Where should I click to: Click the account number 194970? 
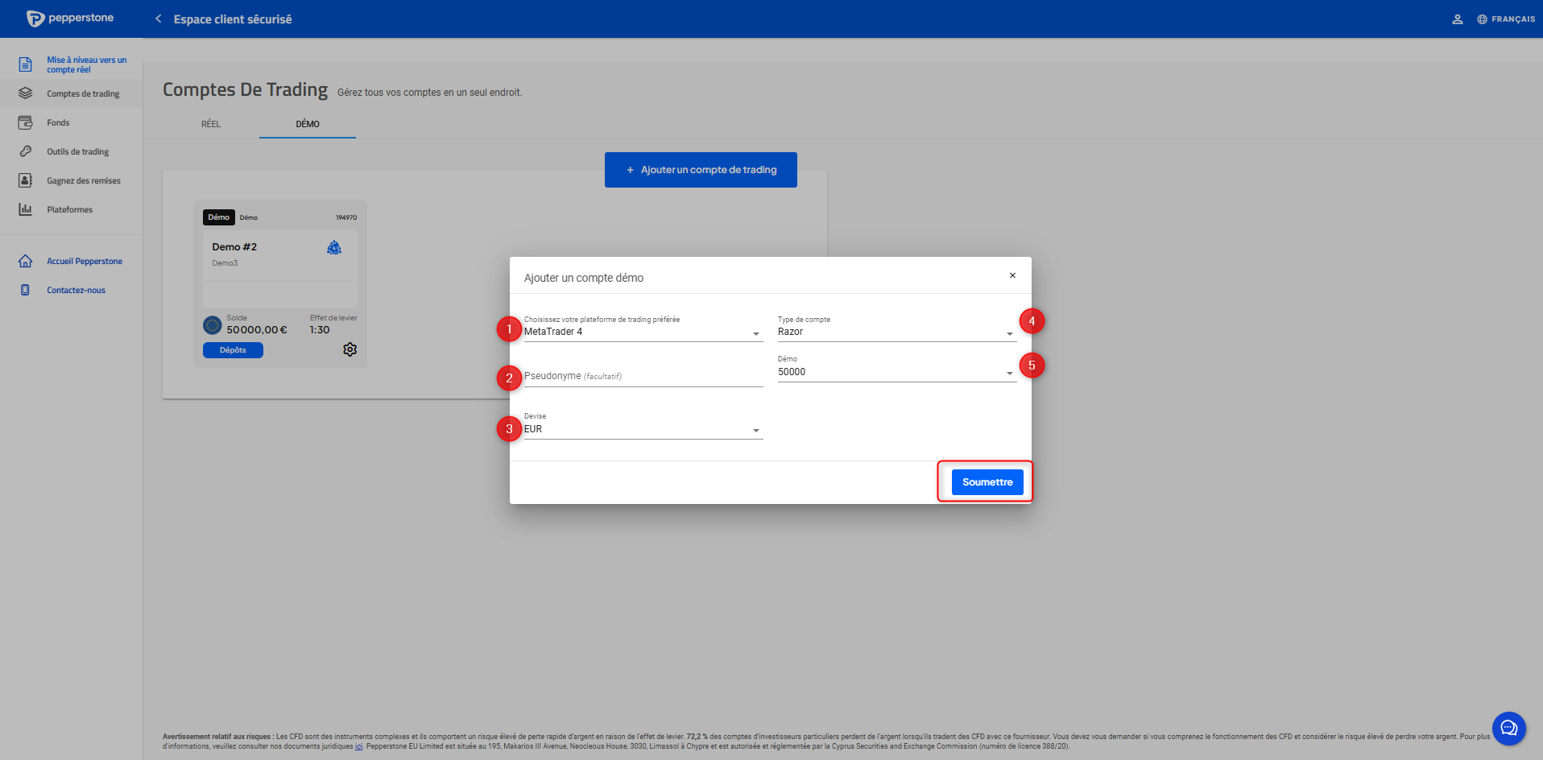346,217
